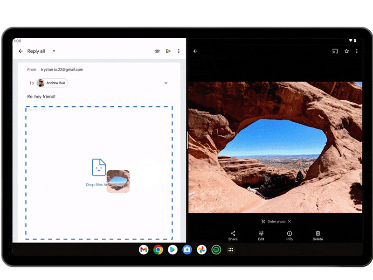Edit the photo
The height and width of the screenshot is (280, 373).
(x=261, y=236)
